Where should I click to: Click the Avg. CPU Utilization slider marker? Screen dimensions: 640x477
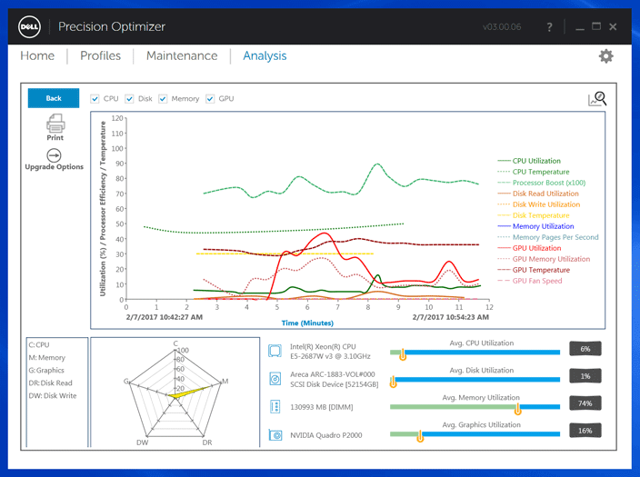[403, 354]
